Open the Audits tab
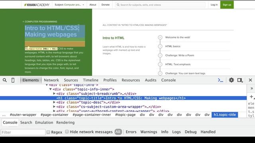255x143 pixels. pos(151,80)
